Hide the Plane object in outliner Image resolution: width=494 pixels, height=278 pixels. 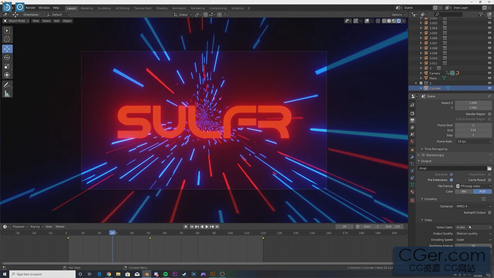490,78
